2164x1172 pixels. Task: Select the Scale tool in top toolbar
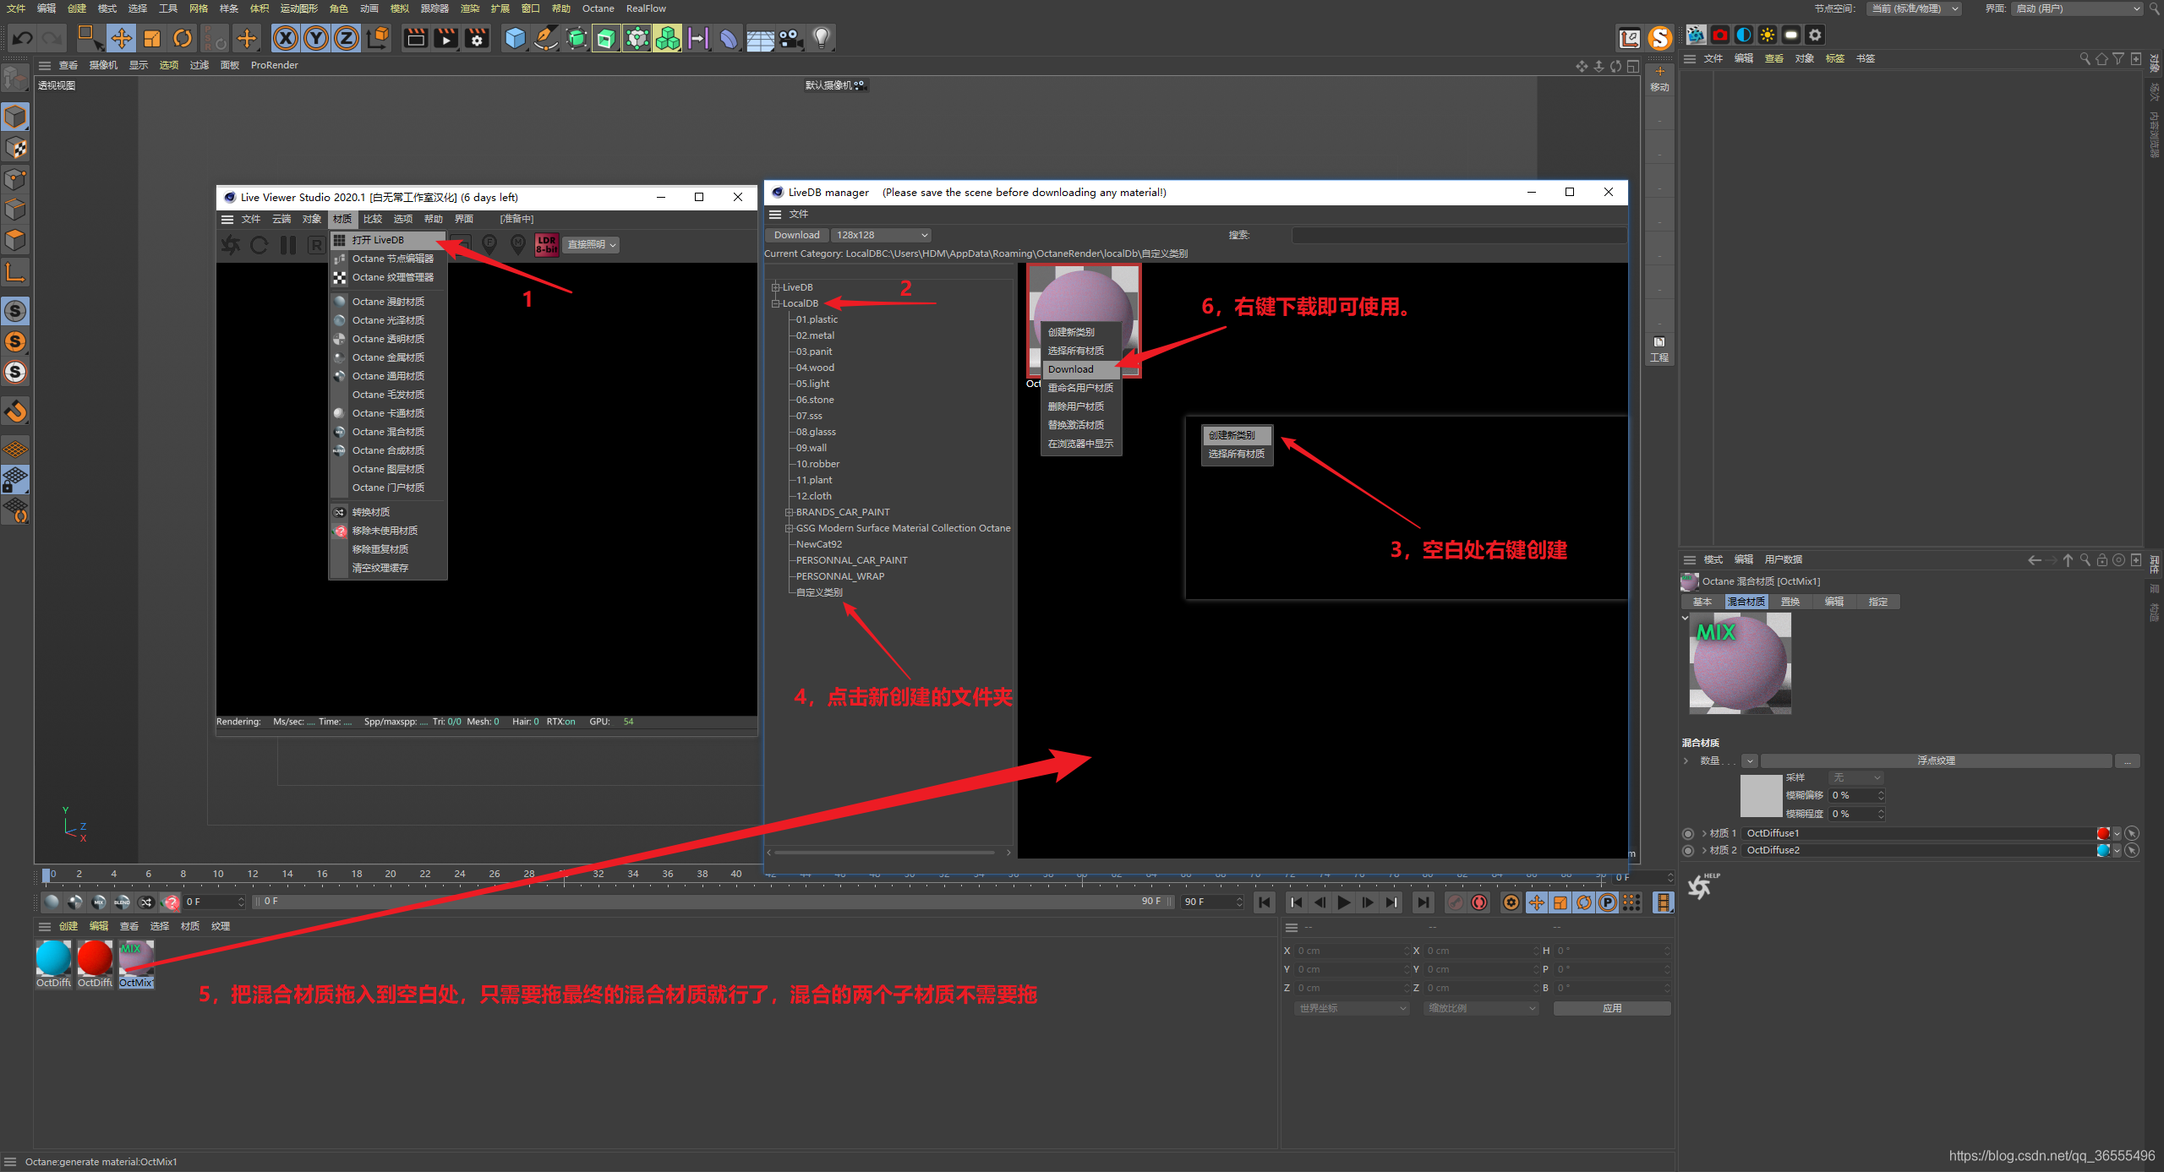point(152,38)
